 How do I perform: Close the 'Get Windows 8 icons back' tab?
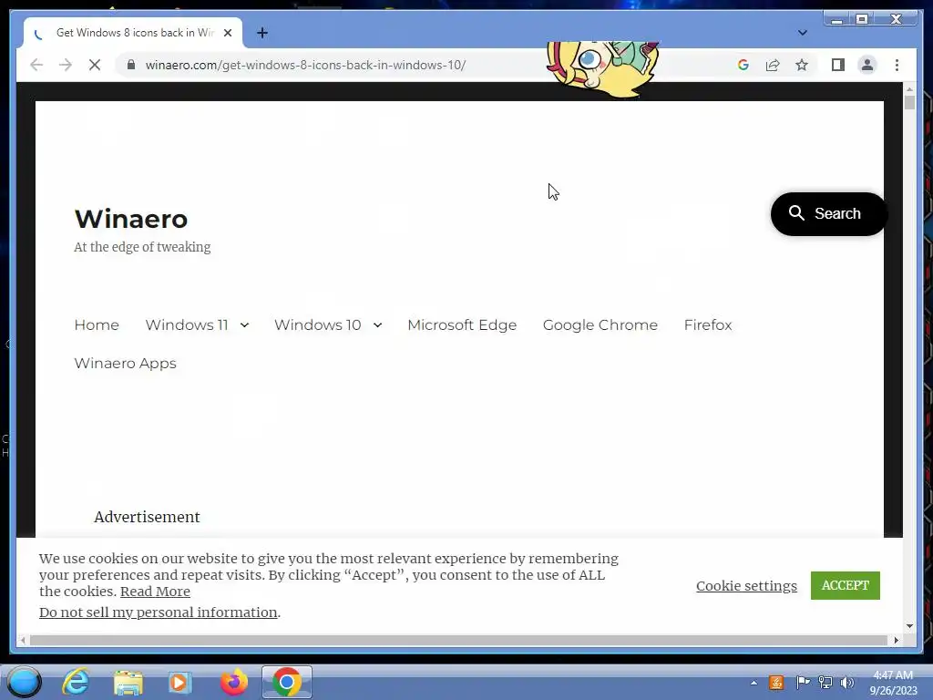[x=227, y=33]
